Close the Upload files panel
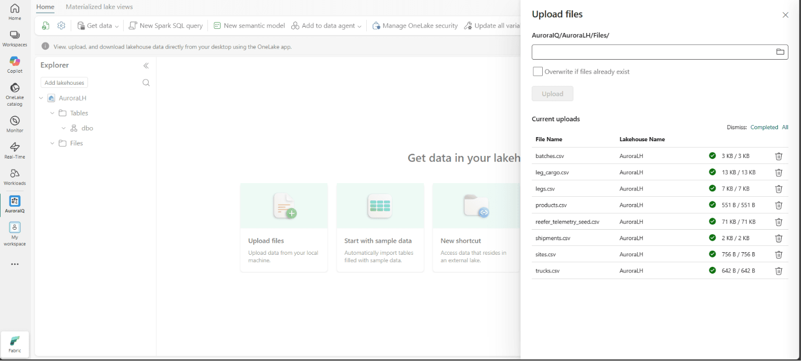 (x=785, y=15)
